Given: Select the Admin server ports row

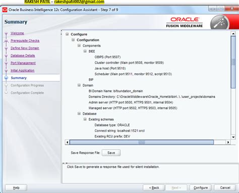Looking at the screenshot, I should pos(131,102).
